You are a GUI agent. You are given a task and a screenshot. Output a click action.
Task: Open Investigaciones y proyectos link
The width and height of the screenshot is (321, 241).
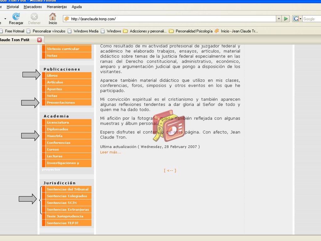[67, 163]
